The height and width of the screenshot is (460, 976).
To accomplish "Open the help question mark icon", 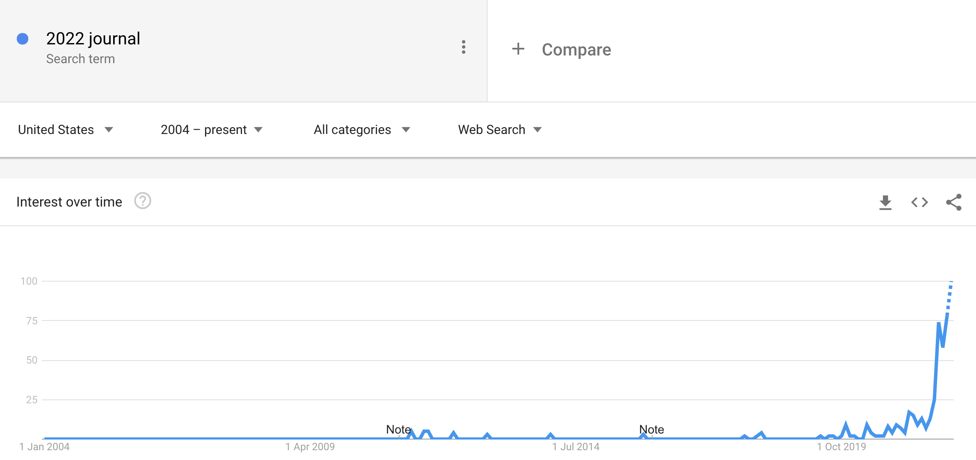I will pos(143,201).
